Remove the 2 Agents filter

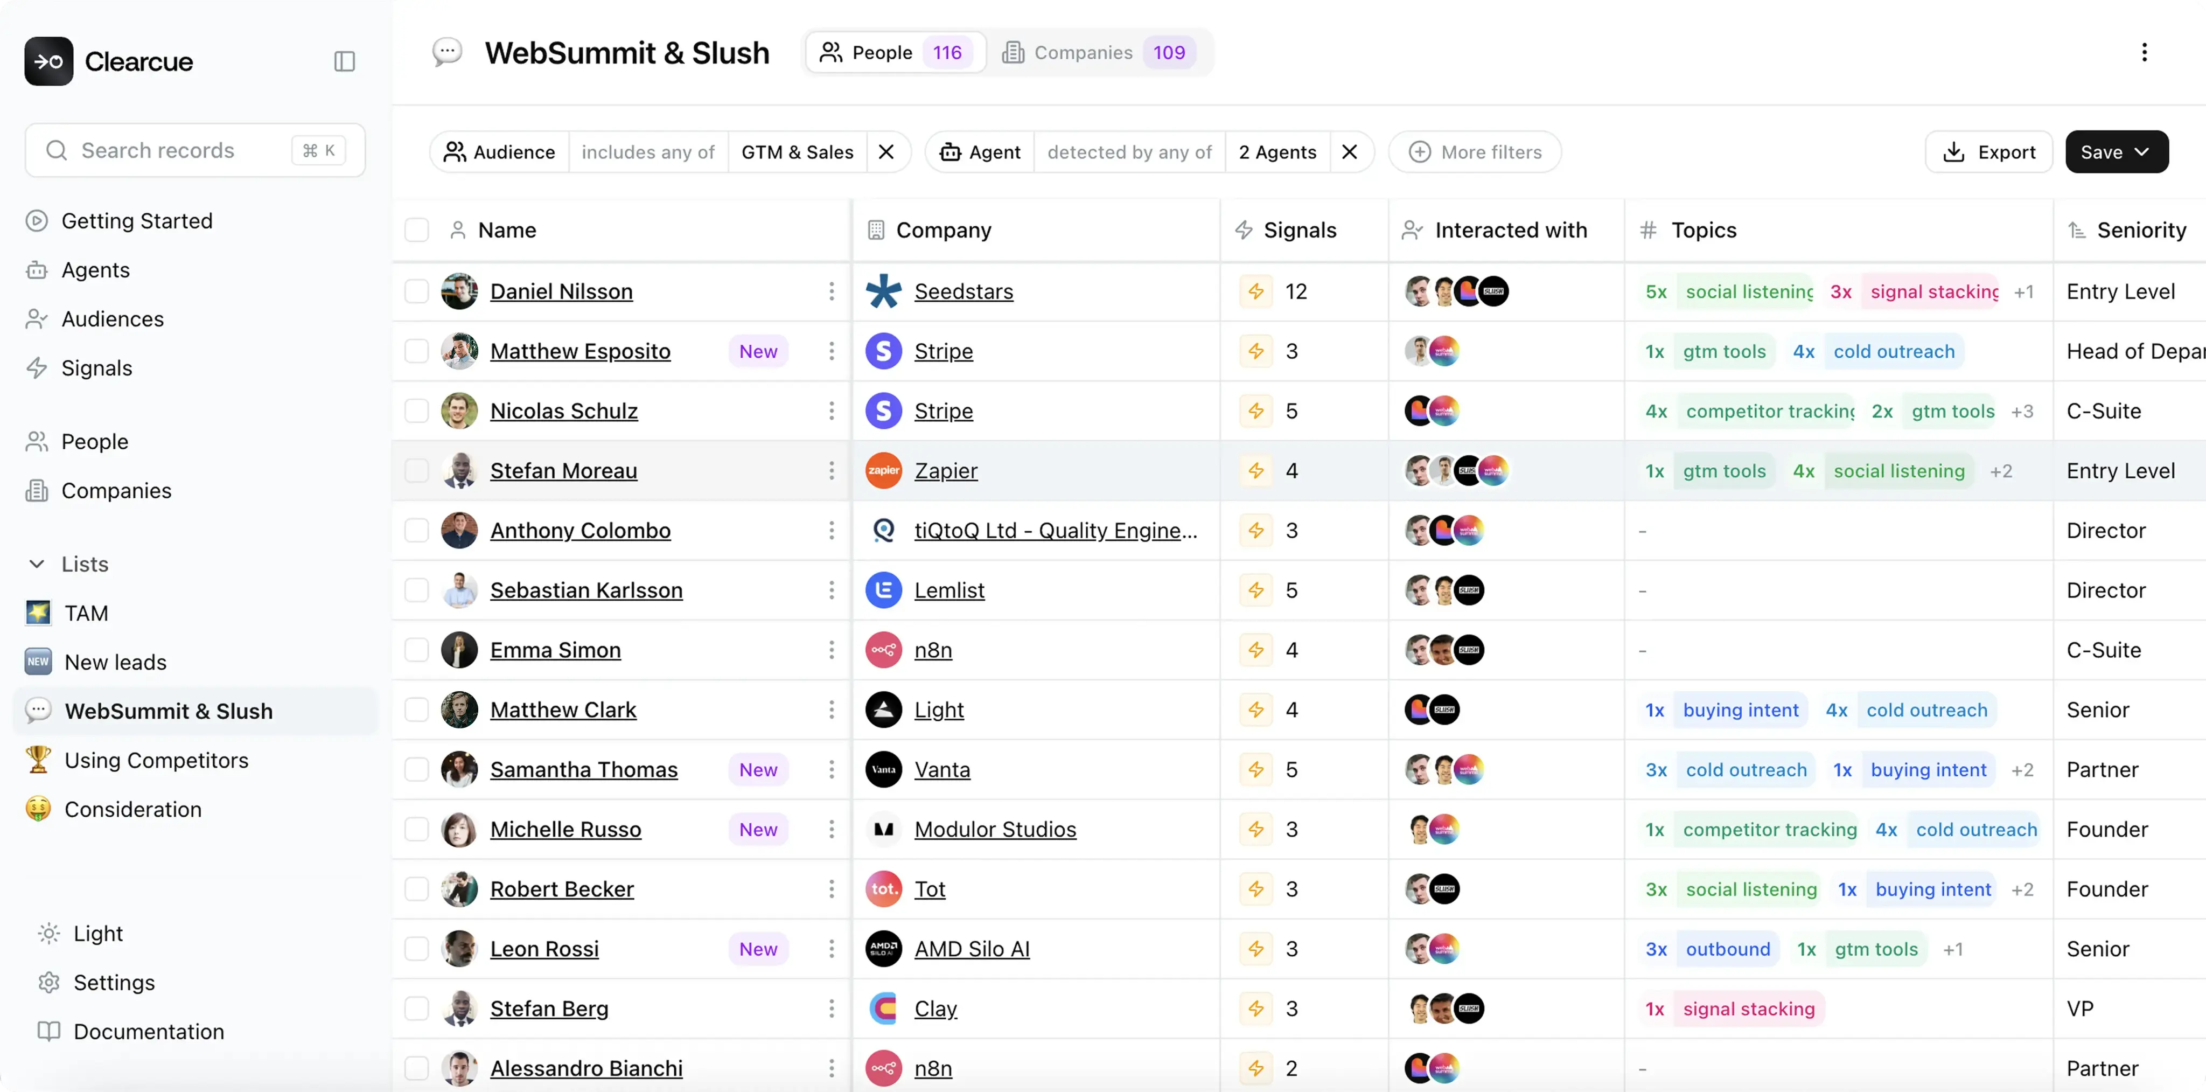pyautogui.click(x=1350, y=152)
